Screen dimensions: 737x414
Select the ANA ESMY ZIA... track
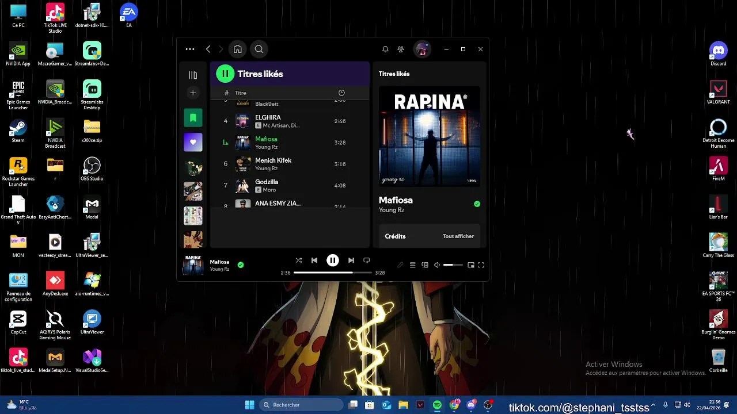click(x=290, y=203)
